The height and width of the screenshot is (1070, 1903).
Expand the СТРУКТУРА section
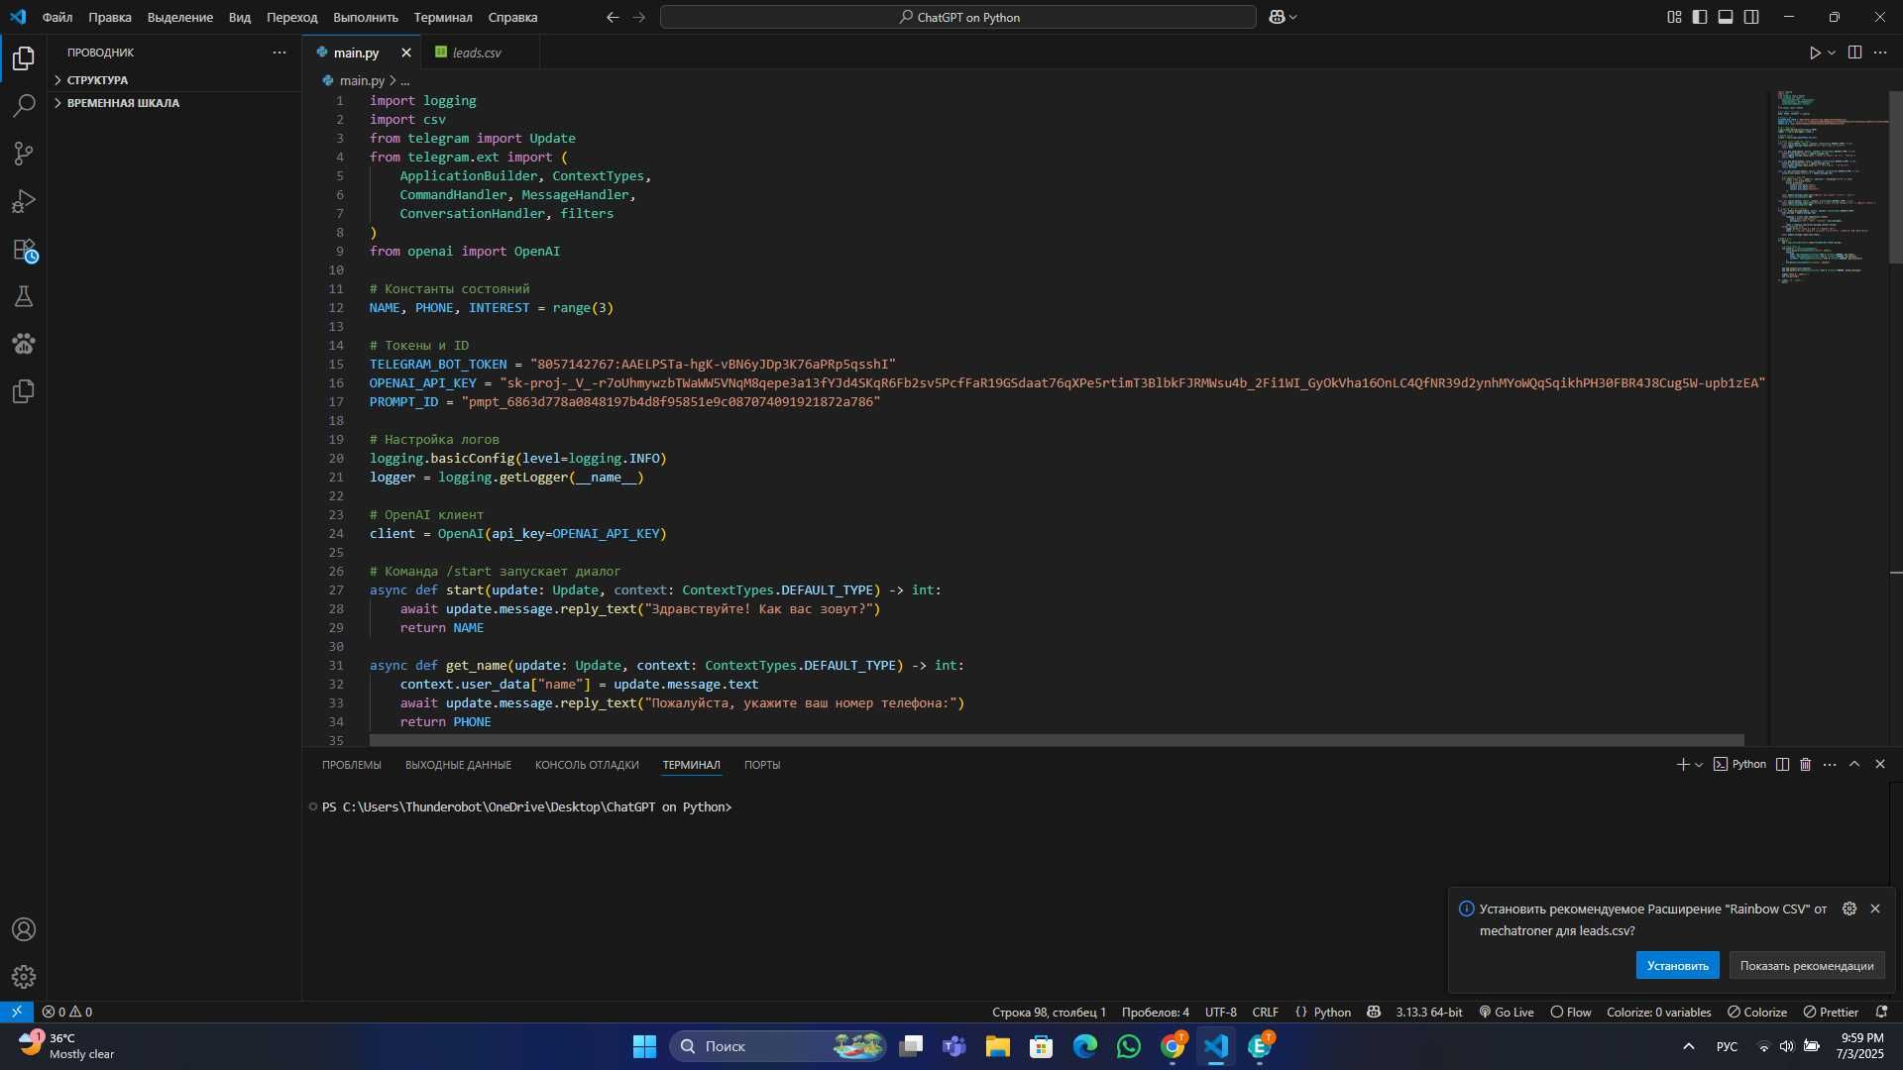coord(97,79)
